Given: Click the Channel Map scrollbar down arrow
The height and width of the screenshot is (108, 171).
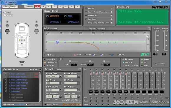Looking at the screenshot, I should pos(40,101).
